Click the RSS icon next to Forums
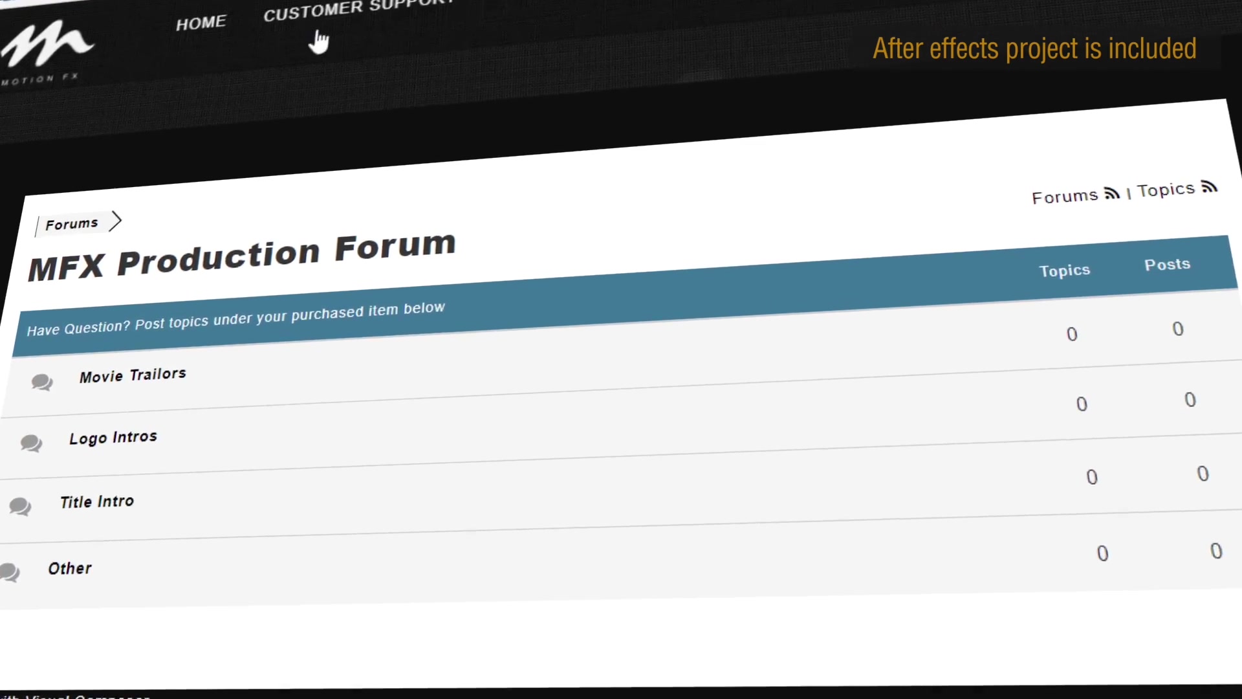1242x699 pixels. pyautogui.click(x=1112, y=192)
